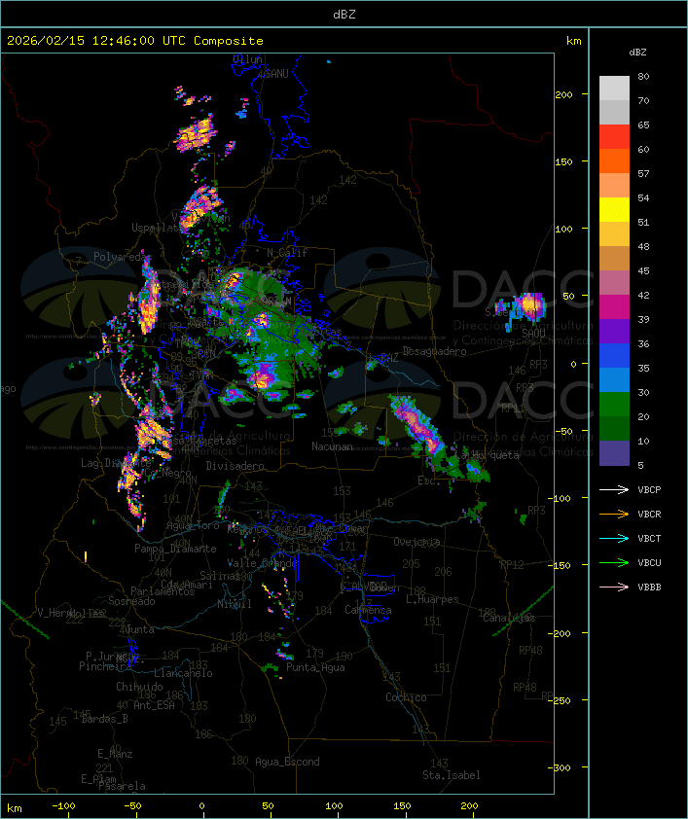Pick the light orange 54-57 dBZ swatch
Screen dimensions: 688x819
[614, 186]
